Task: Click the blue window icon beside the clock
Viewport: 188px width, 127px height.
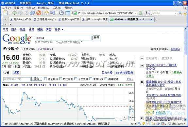Action: tap(68, 13)
